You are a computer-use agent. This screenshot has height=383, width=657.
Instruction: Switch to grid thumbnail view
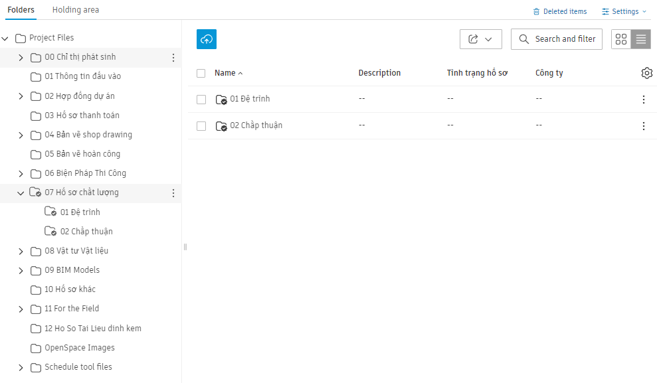(621, 39)
